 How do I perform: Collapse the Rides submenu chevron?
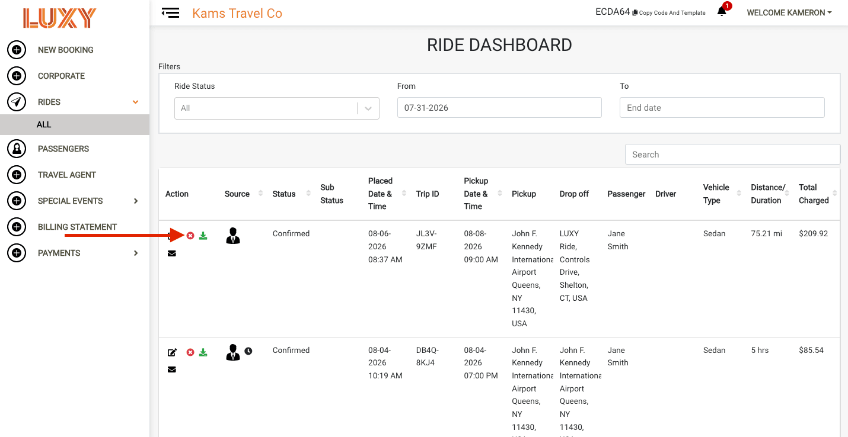(x=136, y=102)
